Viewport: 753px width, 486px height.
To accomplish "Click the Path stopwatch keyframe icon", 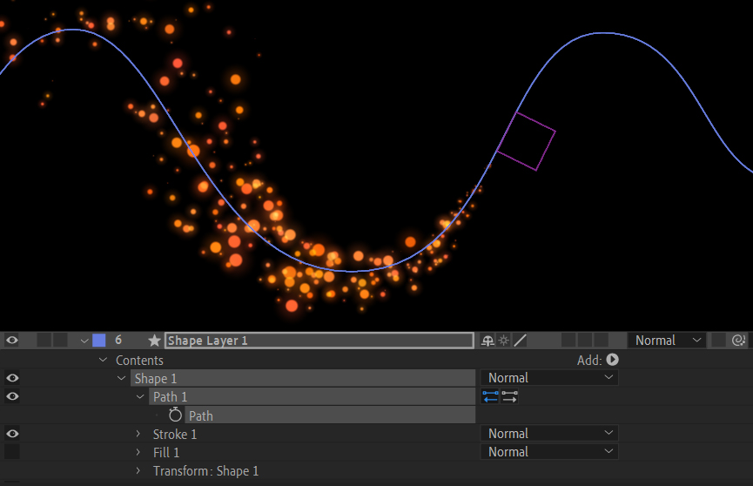I will [x=175, y=415].
